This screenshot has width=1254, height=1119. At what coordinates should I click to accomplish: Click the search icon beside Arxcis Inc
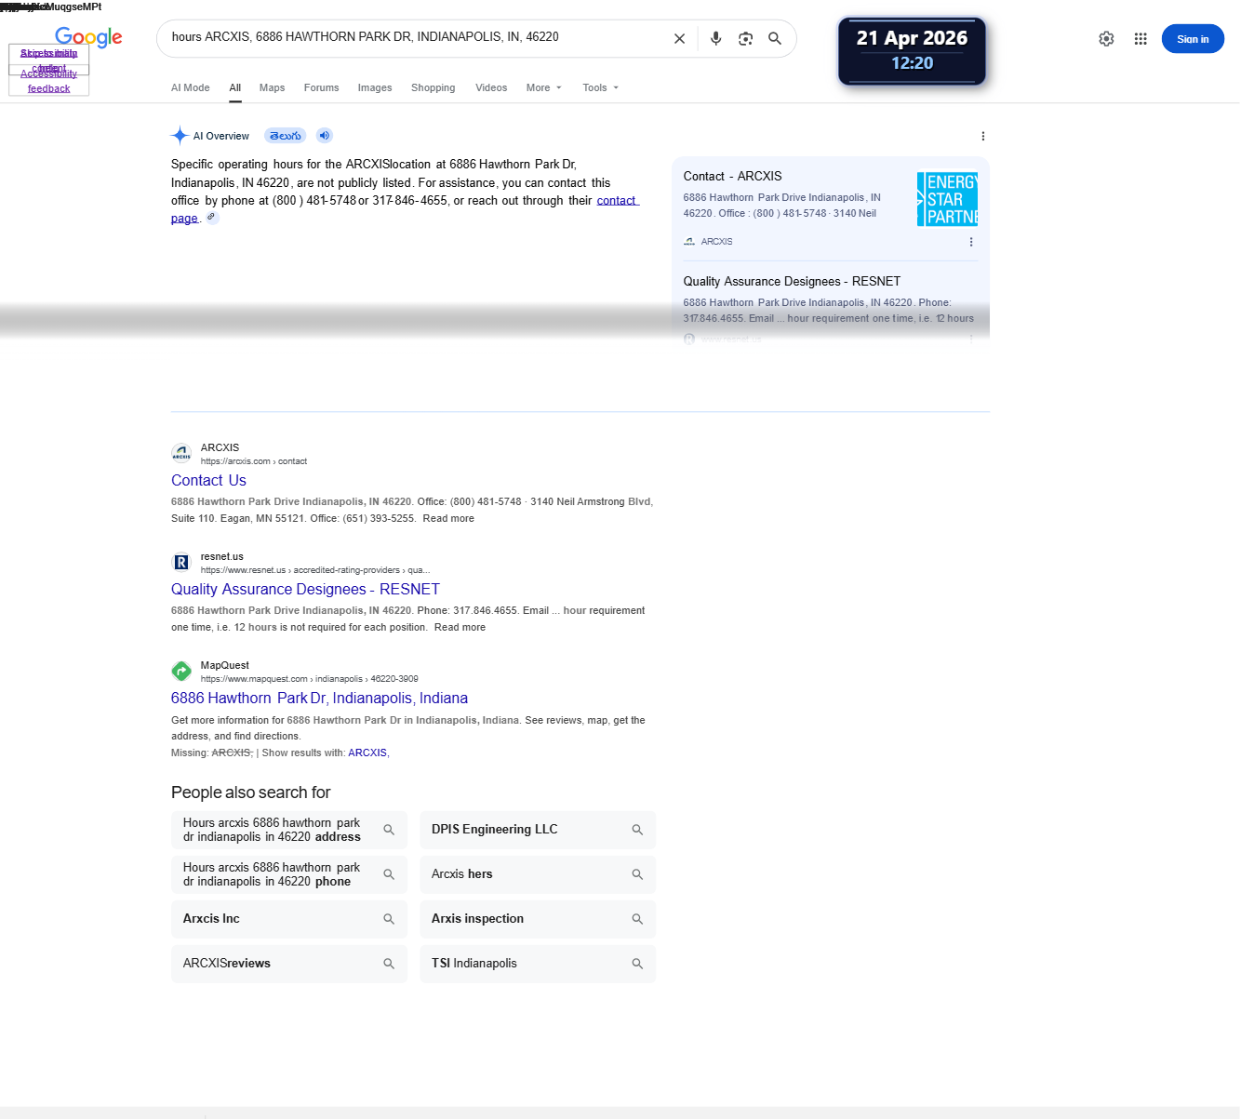coord(389,919)
